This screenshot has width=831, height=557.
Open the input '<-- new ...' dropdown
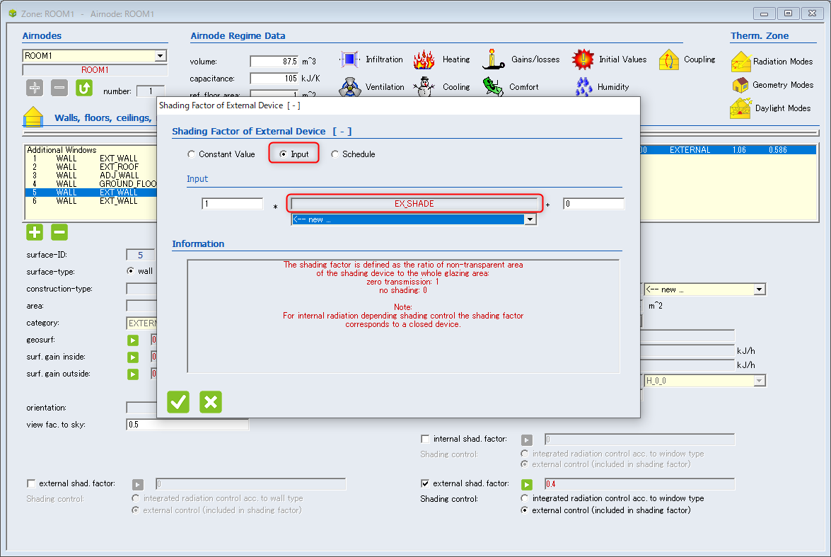point(530,219)
